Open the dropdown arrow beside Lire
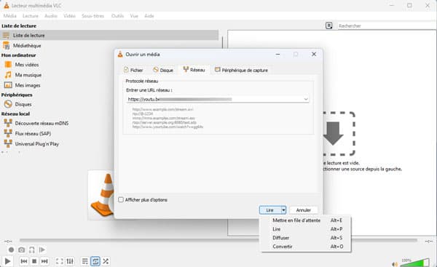 pos(283,210)
